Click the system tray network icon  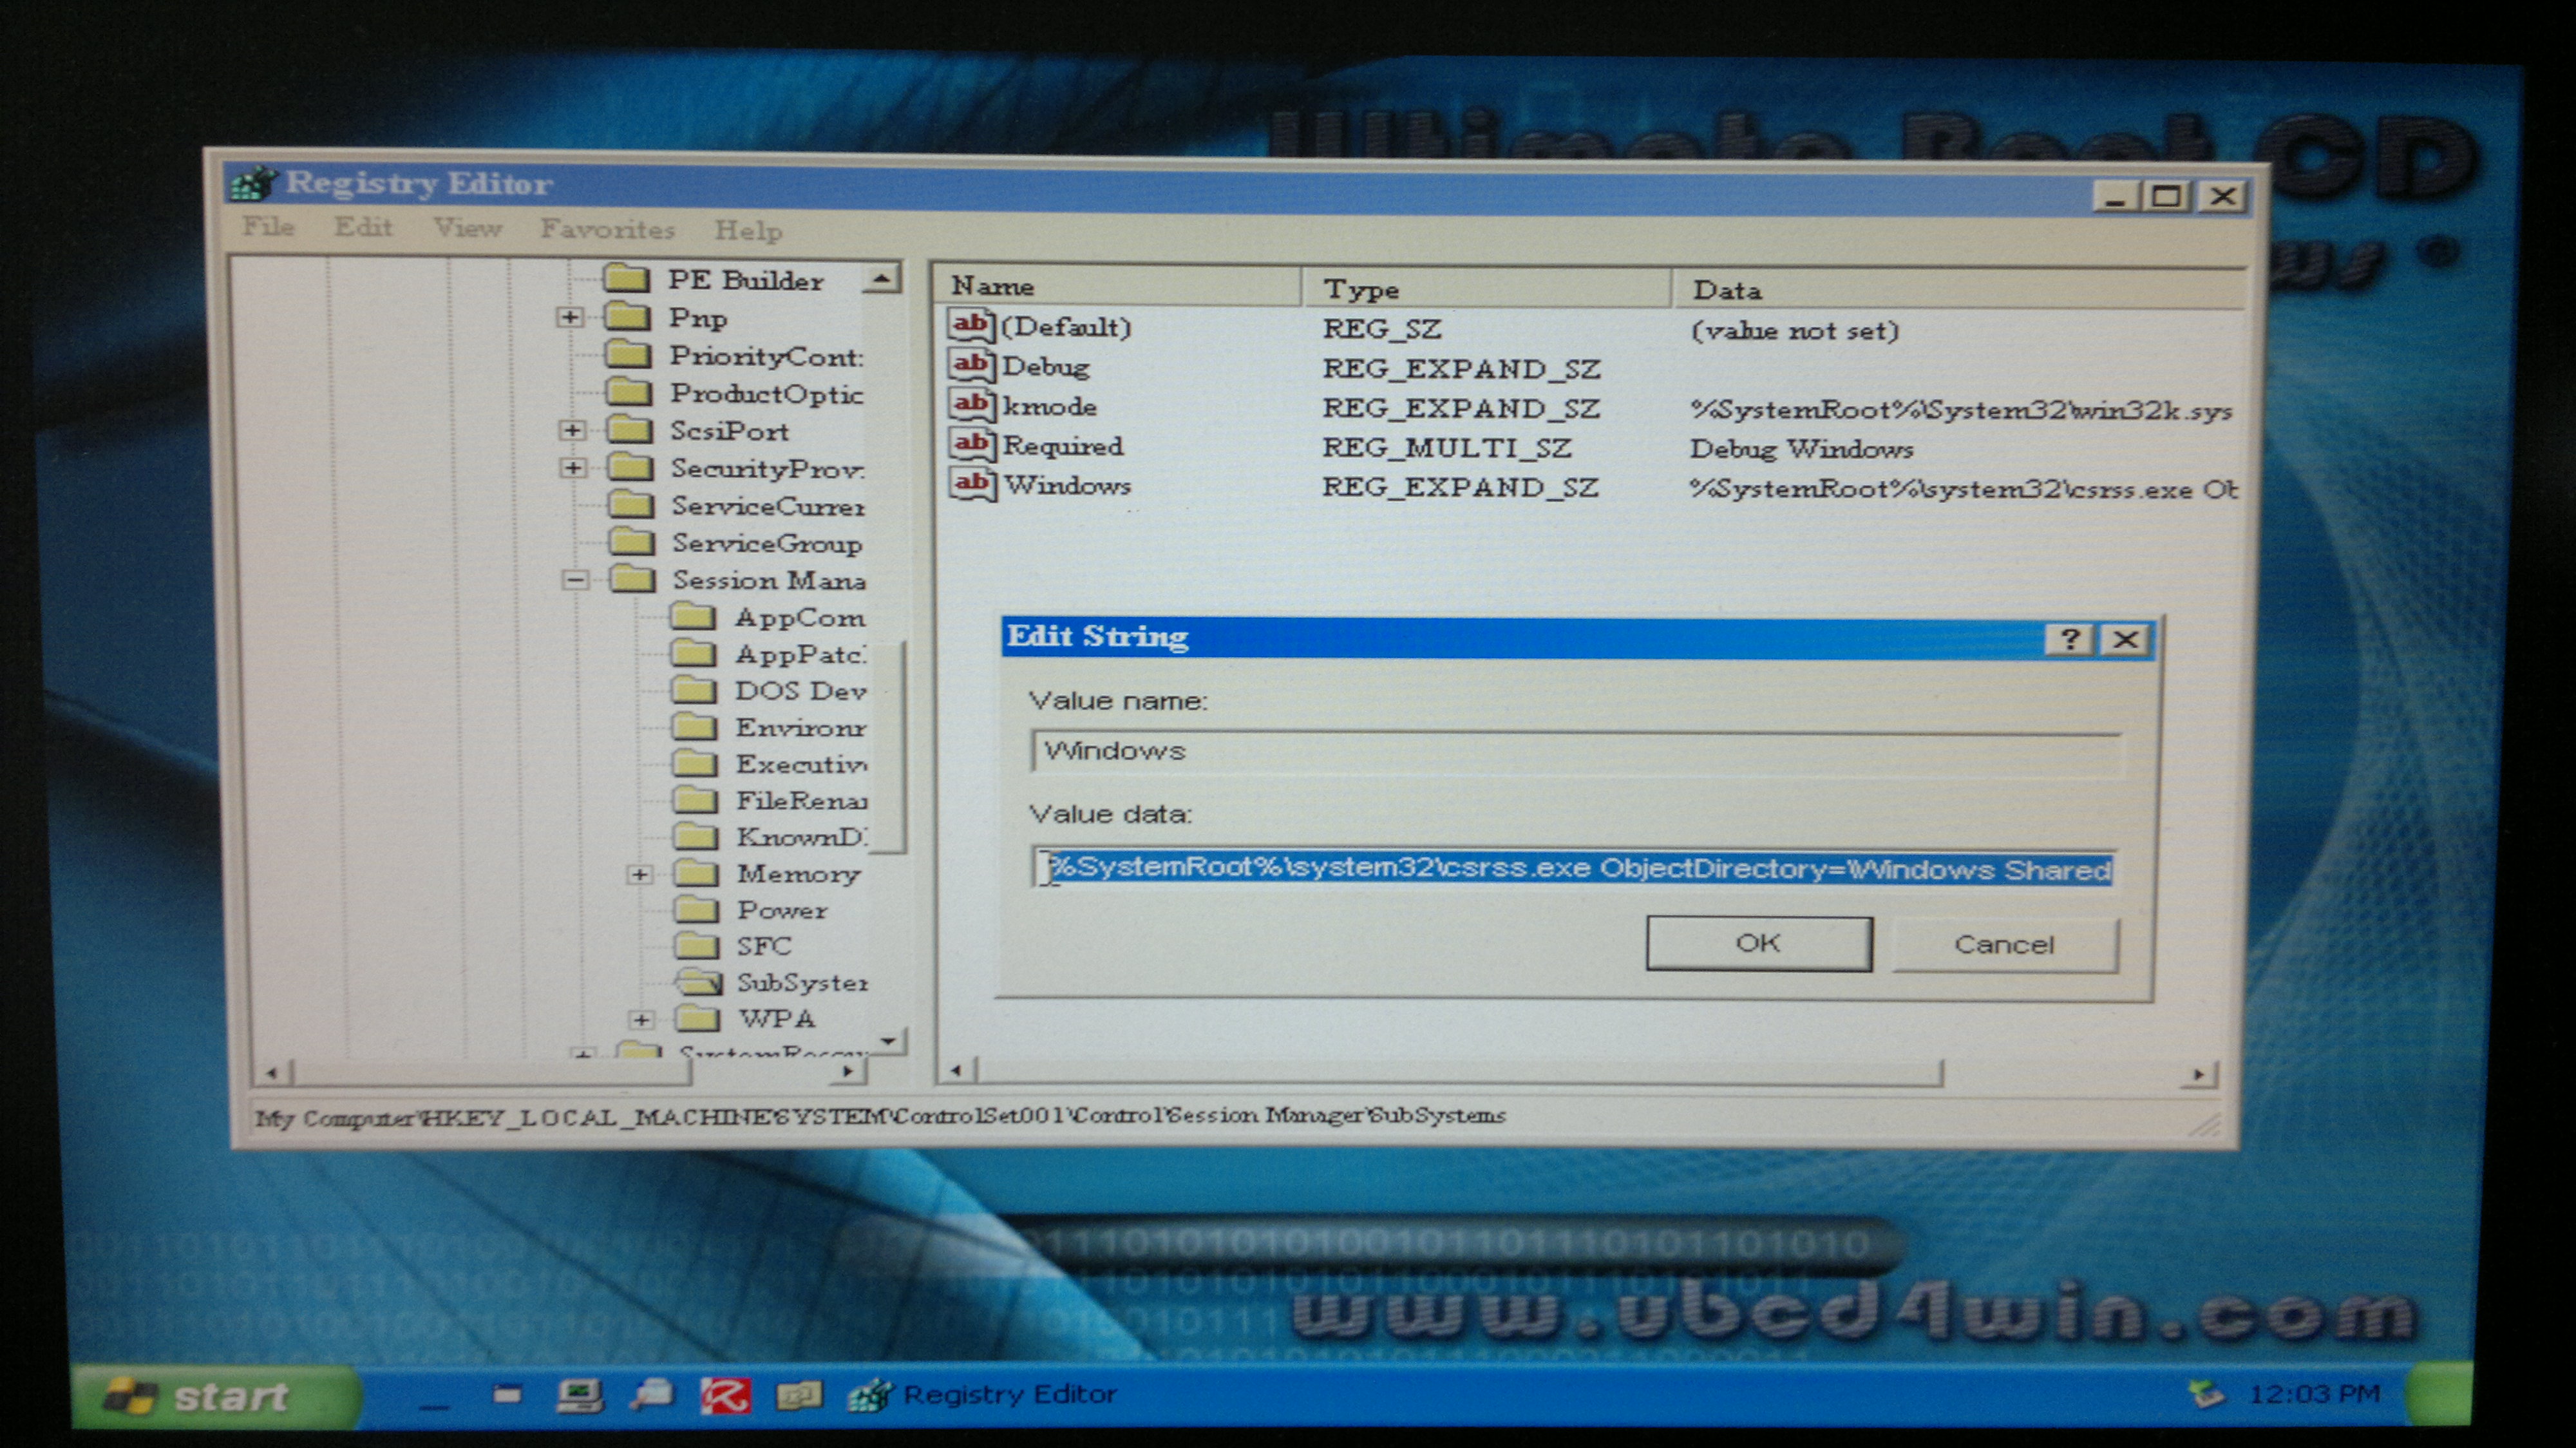[2206, 1393]
